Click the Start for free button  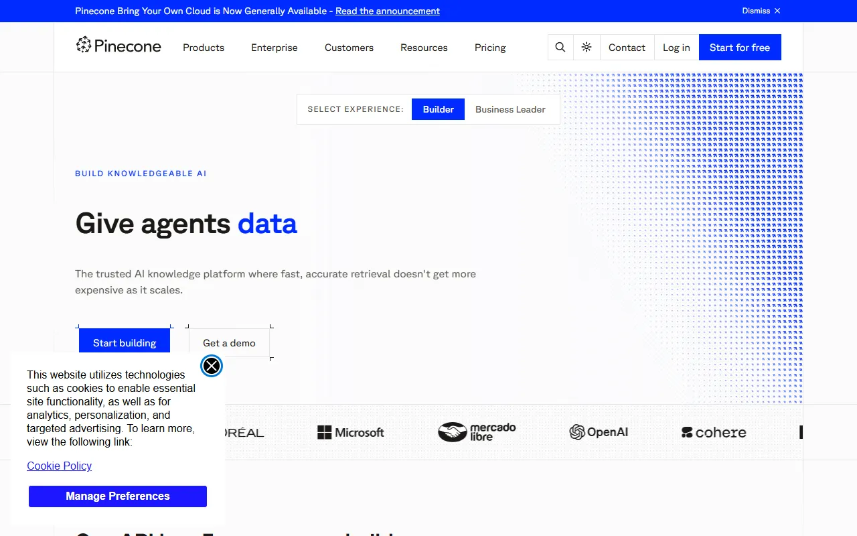(740, 48)
